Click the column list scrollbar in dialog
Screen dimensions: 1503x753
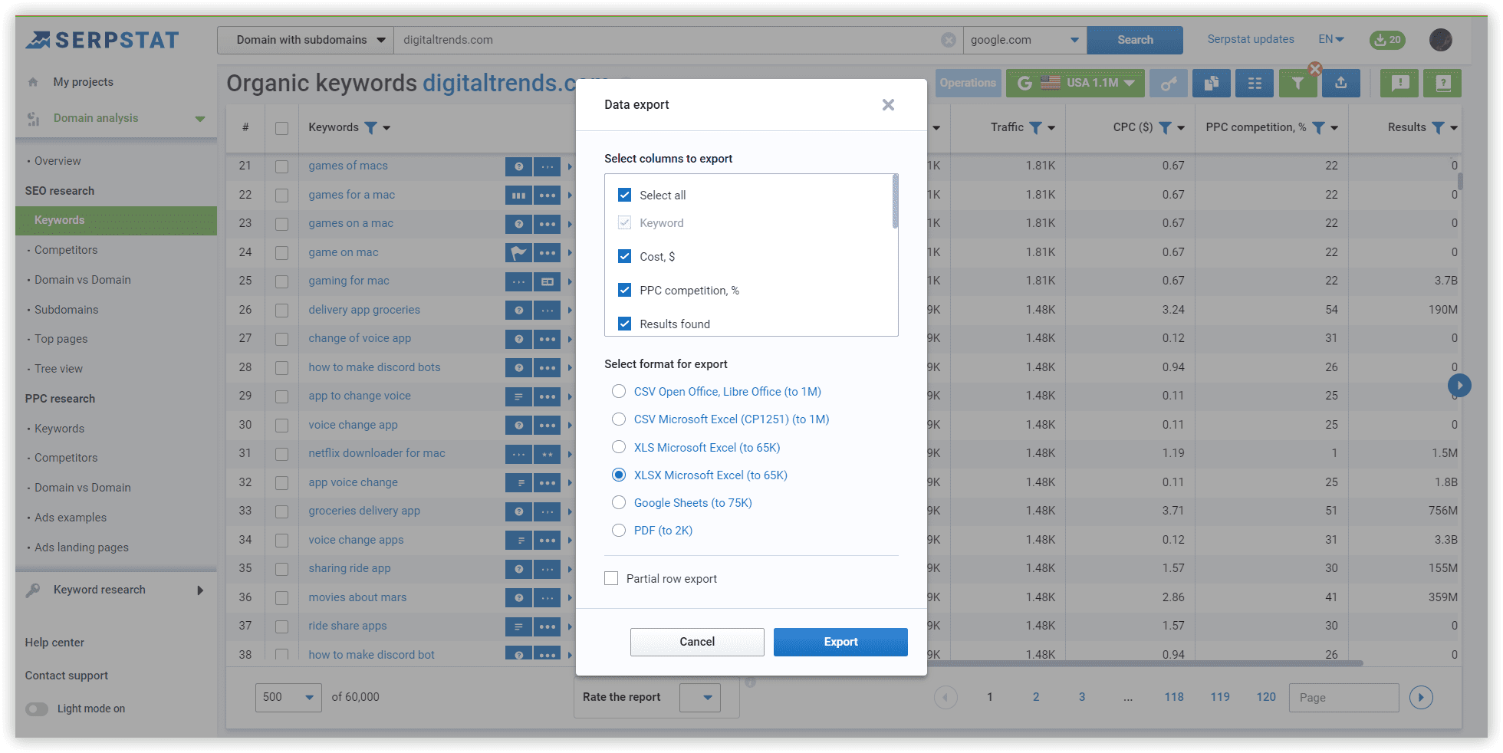pyautogui.click(x=895, y=202)
